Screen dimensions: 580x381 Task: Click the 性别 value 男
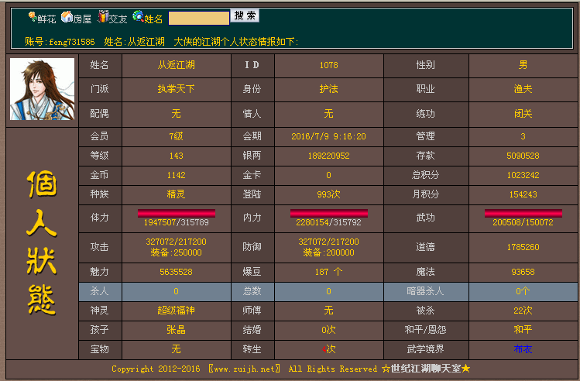click(523, 65)
